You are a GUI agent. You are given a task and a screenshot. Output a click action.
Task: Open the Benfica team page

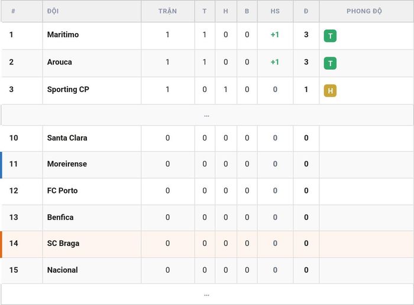(x=60, y=217)
